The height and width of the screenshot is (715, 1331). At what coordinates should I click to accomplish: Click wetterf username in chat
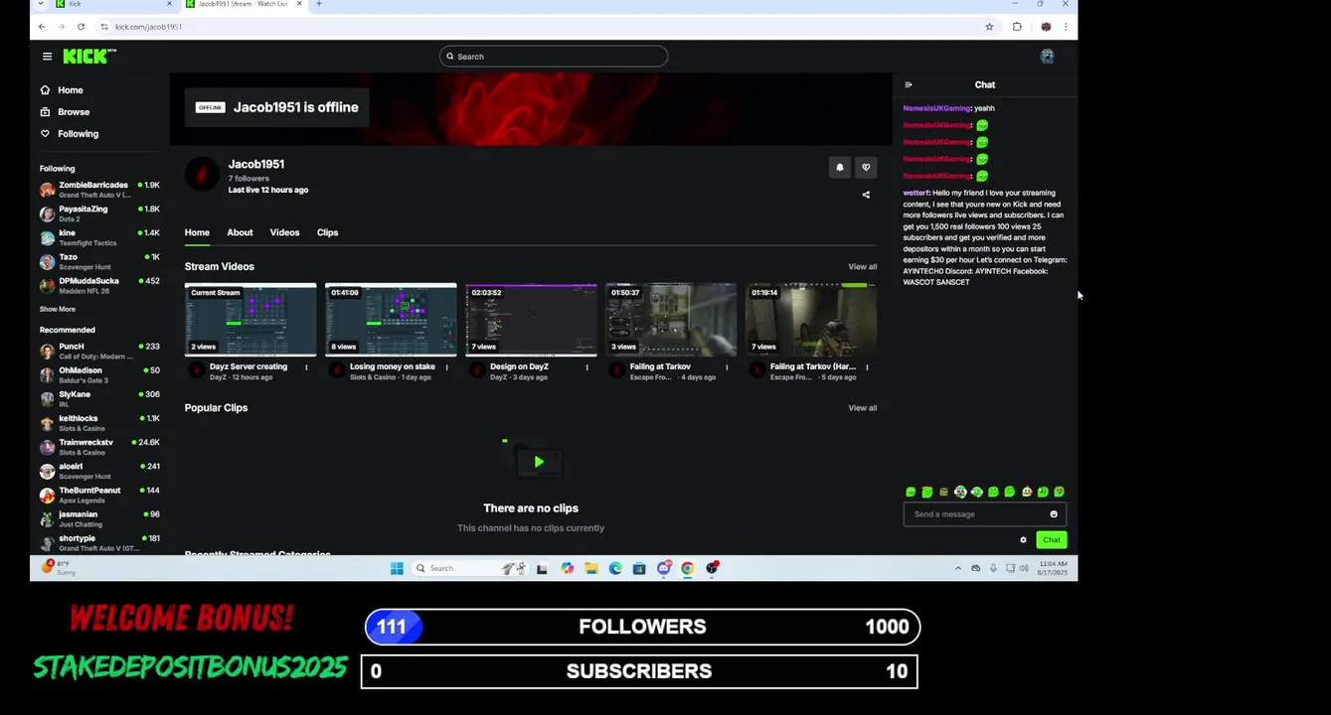click(x=915, y=193)
